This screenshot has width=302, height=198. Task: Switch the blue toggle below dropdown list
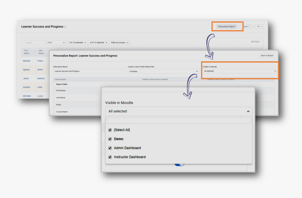pos(179,164)
